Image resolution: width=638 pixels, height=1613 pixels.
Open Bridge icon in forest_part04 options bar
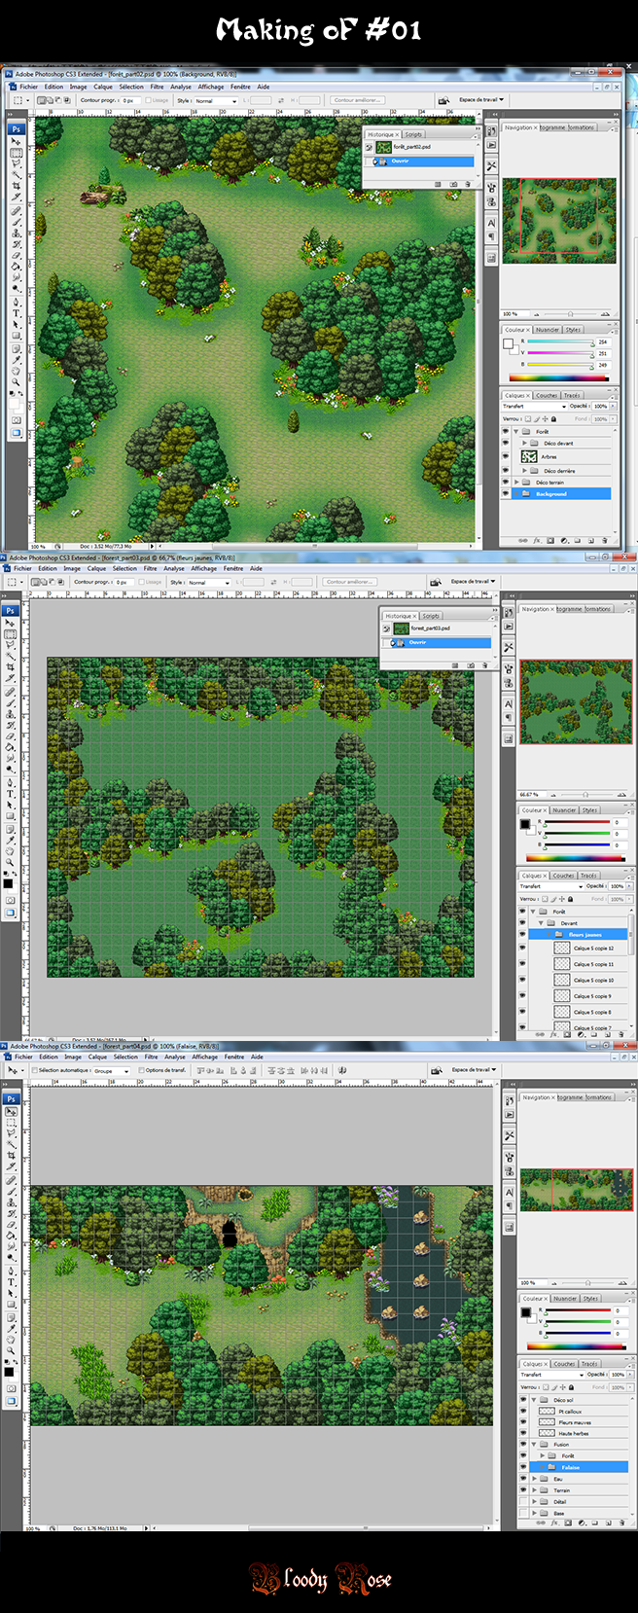coord(436,1070)
